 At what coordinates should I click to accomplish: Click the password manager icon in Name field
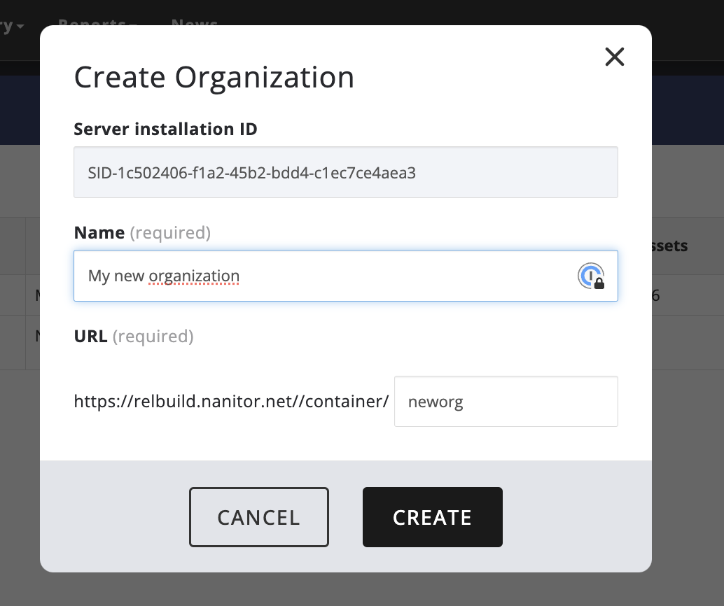pyautogui.click(x=591, y=276)
